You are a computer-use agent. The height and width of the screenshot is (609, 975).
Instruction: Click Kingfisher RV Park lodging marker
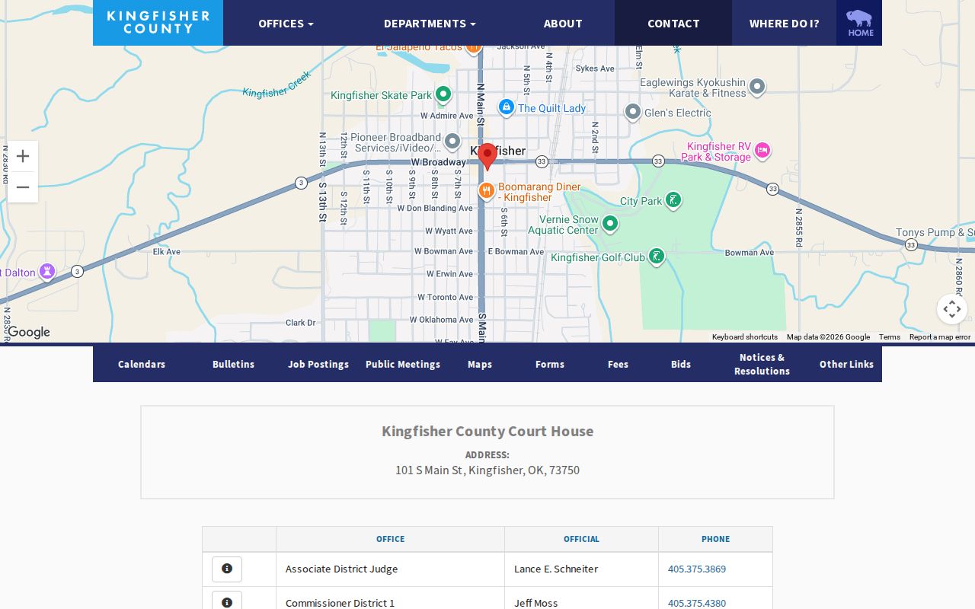coord(762,151)
